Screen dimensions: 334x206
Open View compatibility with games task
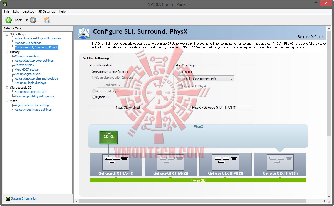(34, 96)
